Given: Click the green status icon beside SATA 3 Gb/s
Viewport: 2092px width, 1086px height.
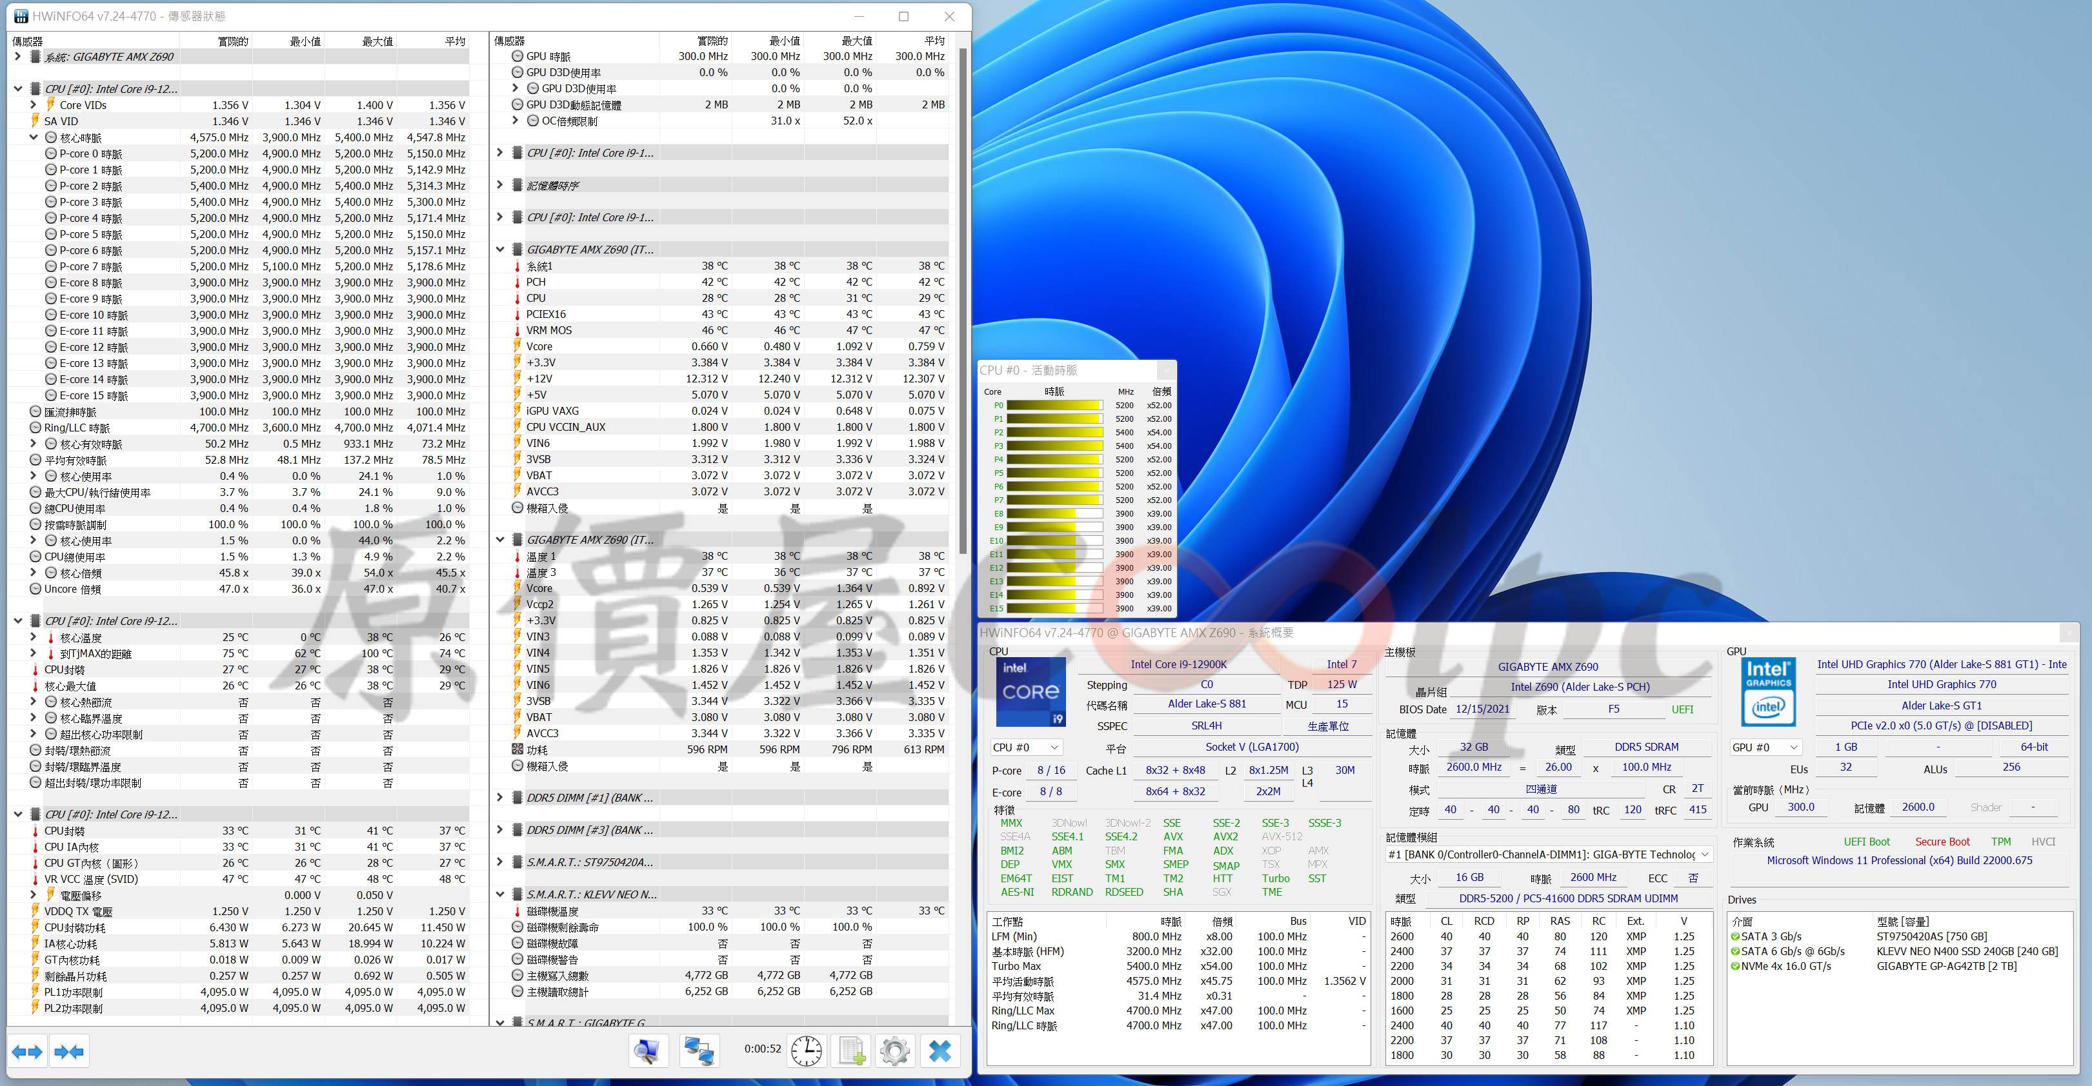Looking at the screenshot, I should coord(1735,936).
